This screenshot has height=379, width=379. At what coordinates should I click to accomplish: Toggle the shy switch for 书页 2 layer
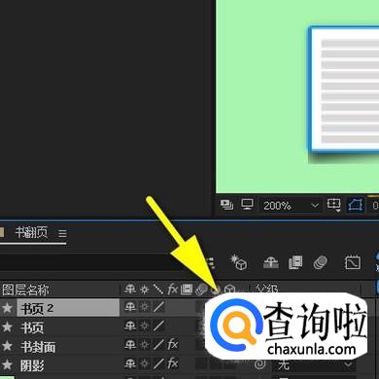click(x=130, y=307)
